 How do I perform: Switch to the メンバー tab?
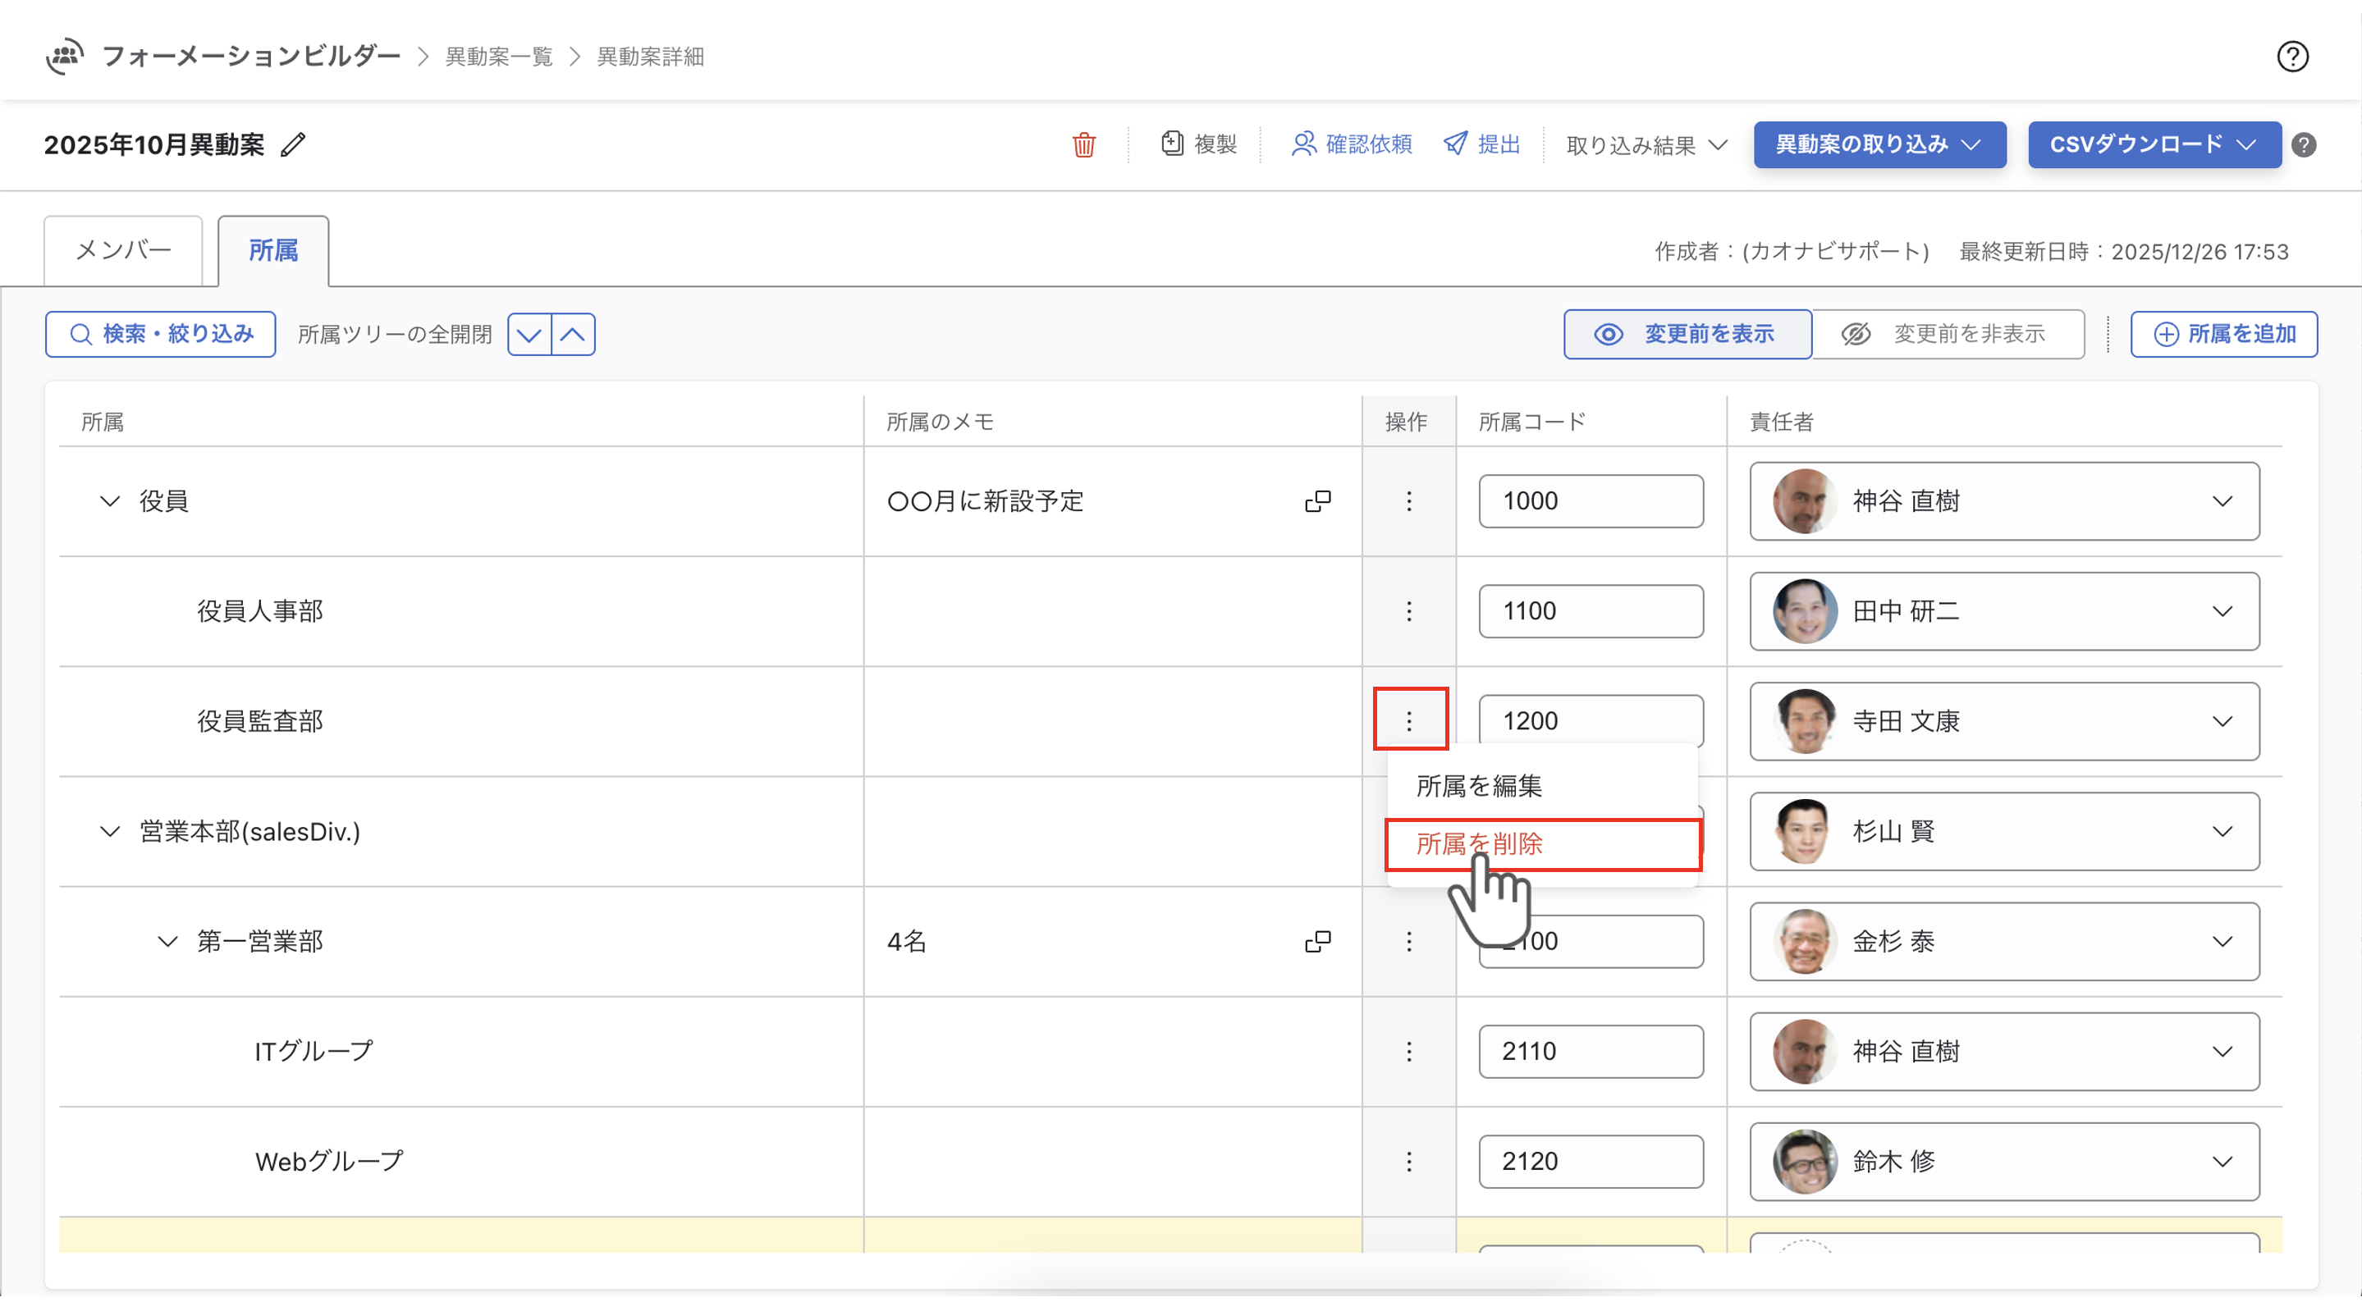click(124, 250)
